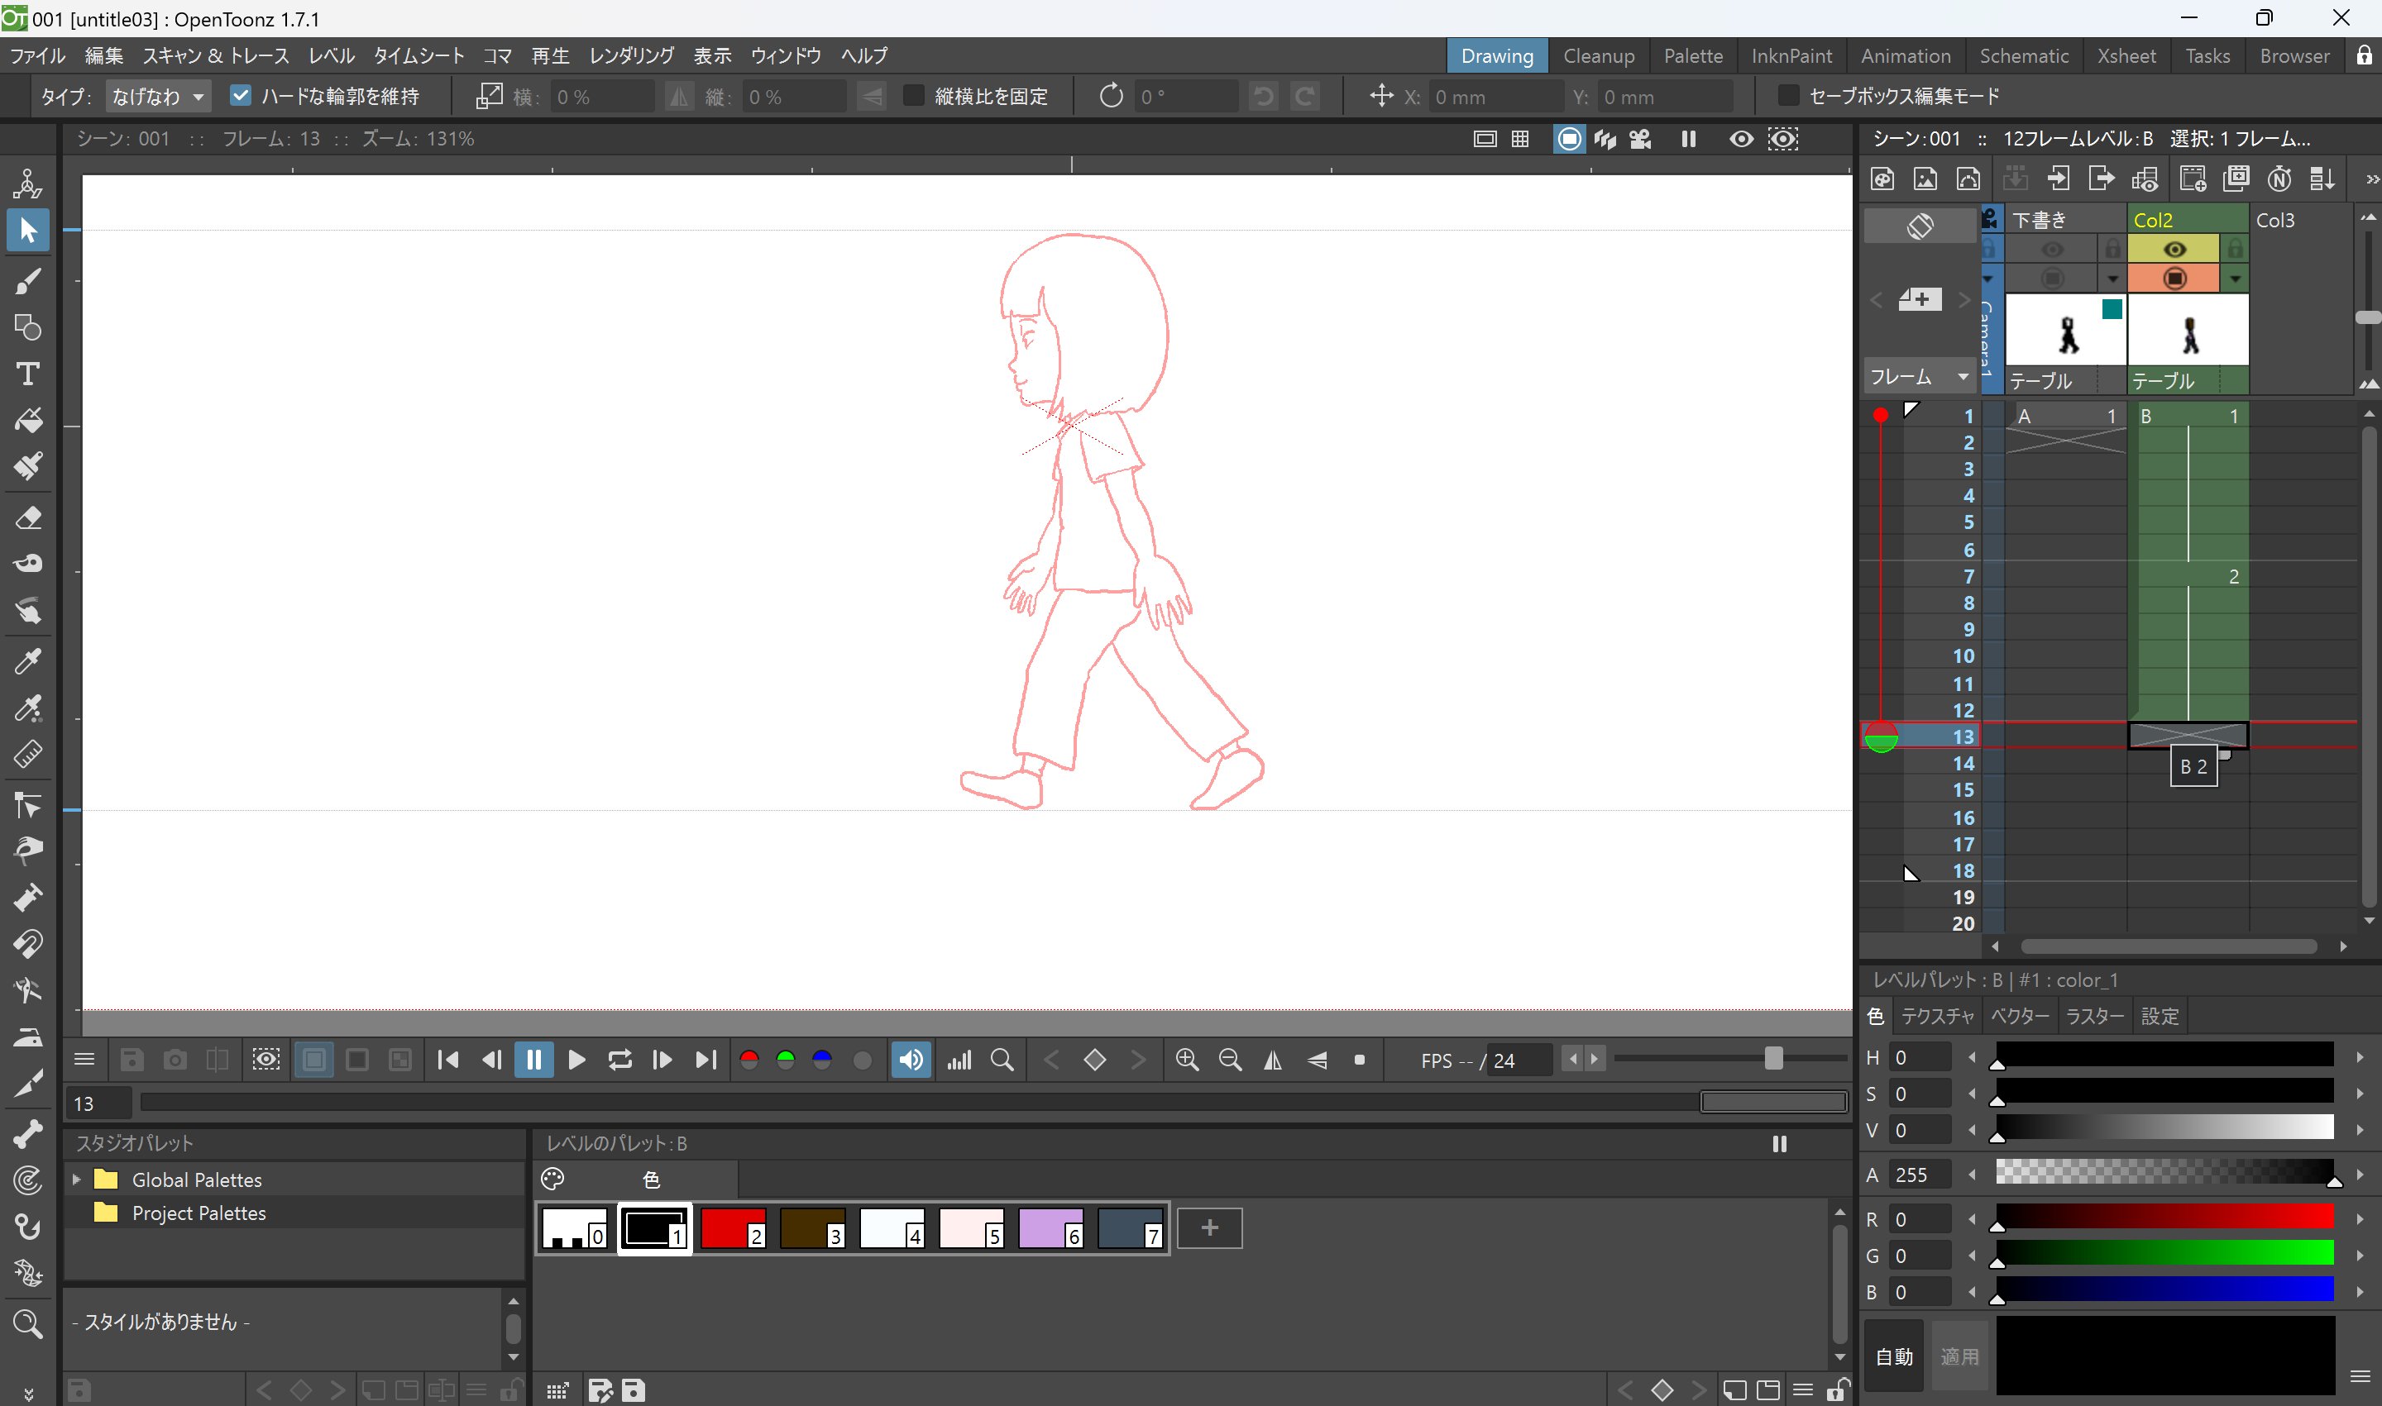Expand more toolbar tools chevron at bottom
This screenshot has height=1406, width=2382.
point(27,1394)
